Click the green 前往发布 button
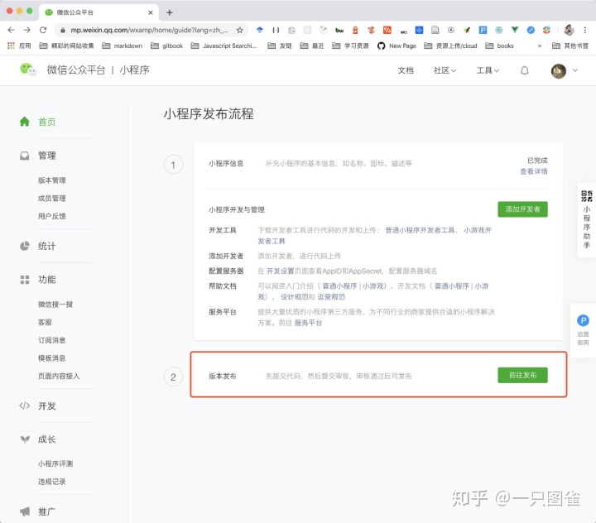Image resolution: width=596 pixels, height=523 pixels. tap(522, 375)
